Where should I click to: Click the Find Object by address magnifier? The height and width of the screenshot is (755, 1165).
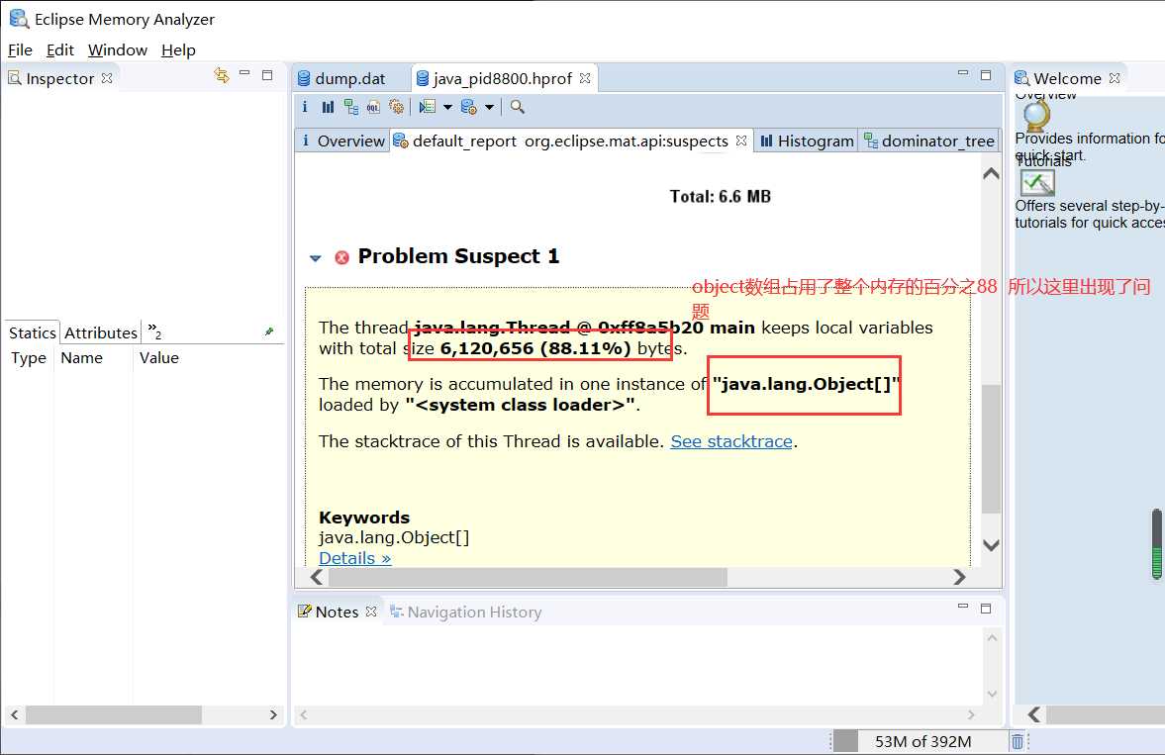point(517,107)
